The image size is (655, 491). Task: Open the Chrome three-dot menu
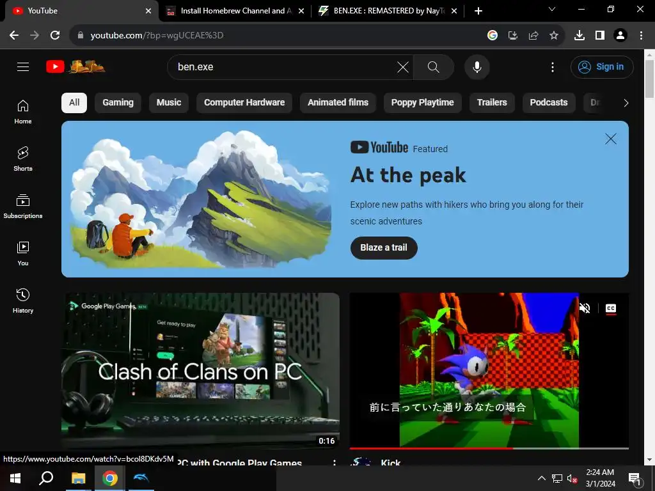pyautogui.click(x=641, y=36)
